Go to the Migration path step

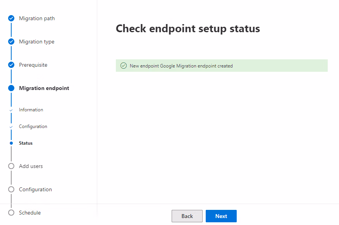click(x=37, y=18)
